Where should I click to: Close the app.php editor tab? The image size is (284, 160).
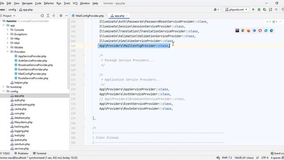[127, 16]
